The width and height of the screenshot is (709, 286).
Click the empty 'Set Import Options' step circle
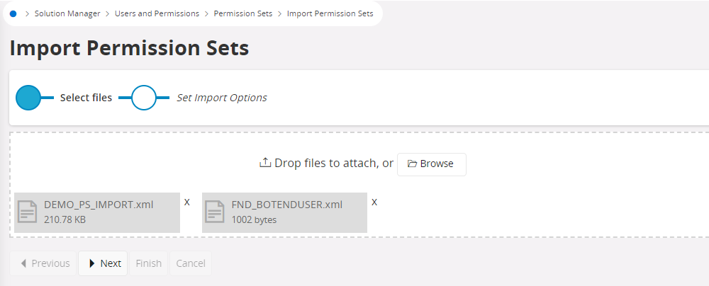[x=144, y=98]
